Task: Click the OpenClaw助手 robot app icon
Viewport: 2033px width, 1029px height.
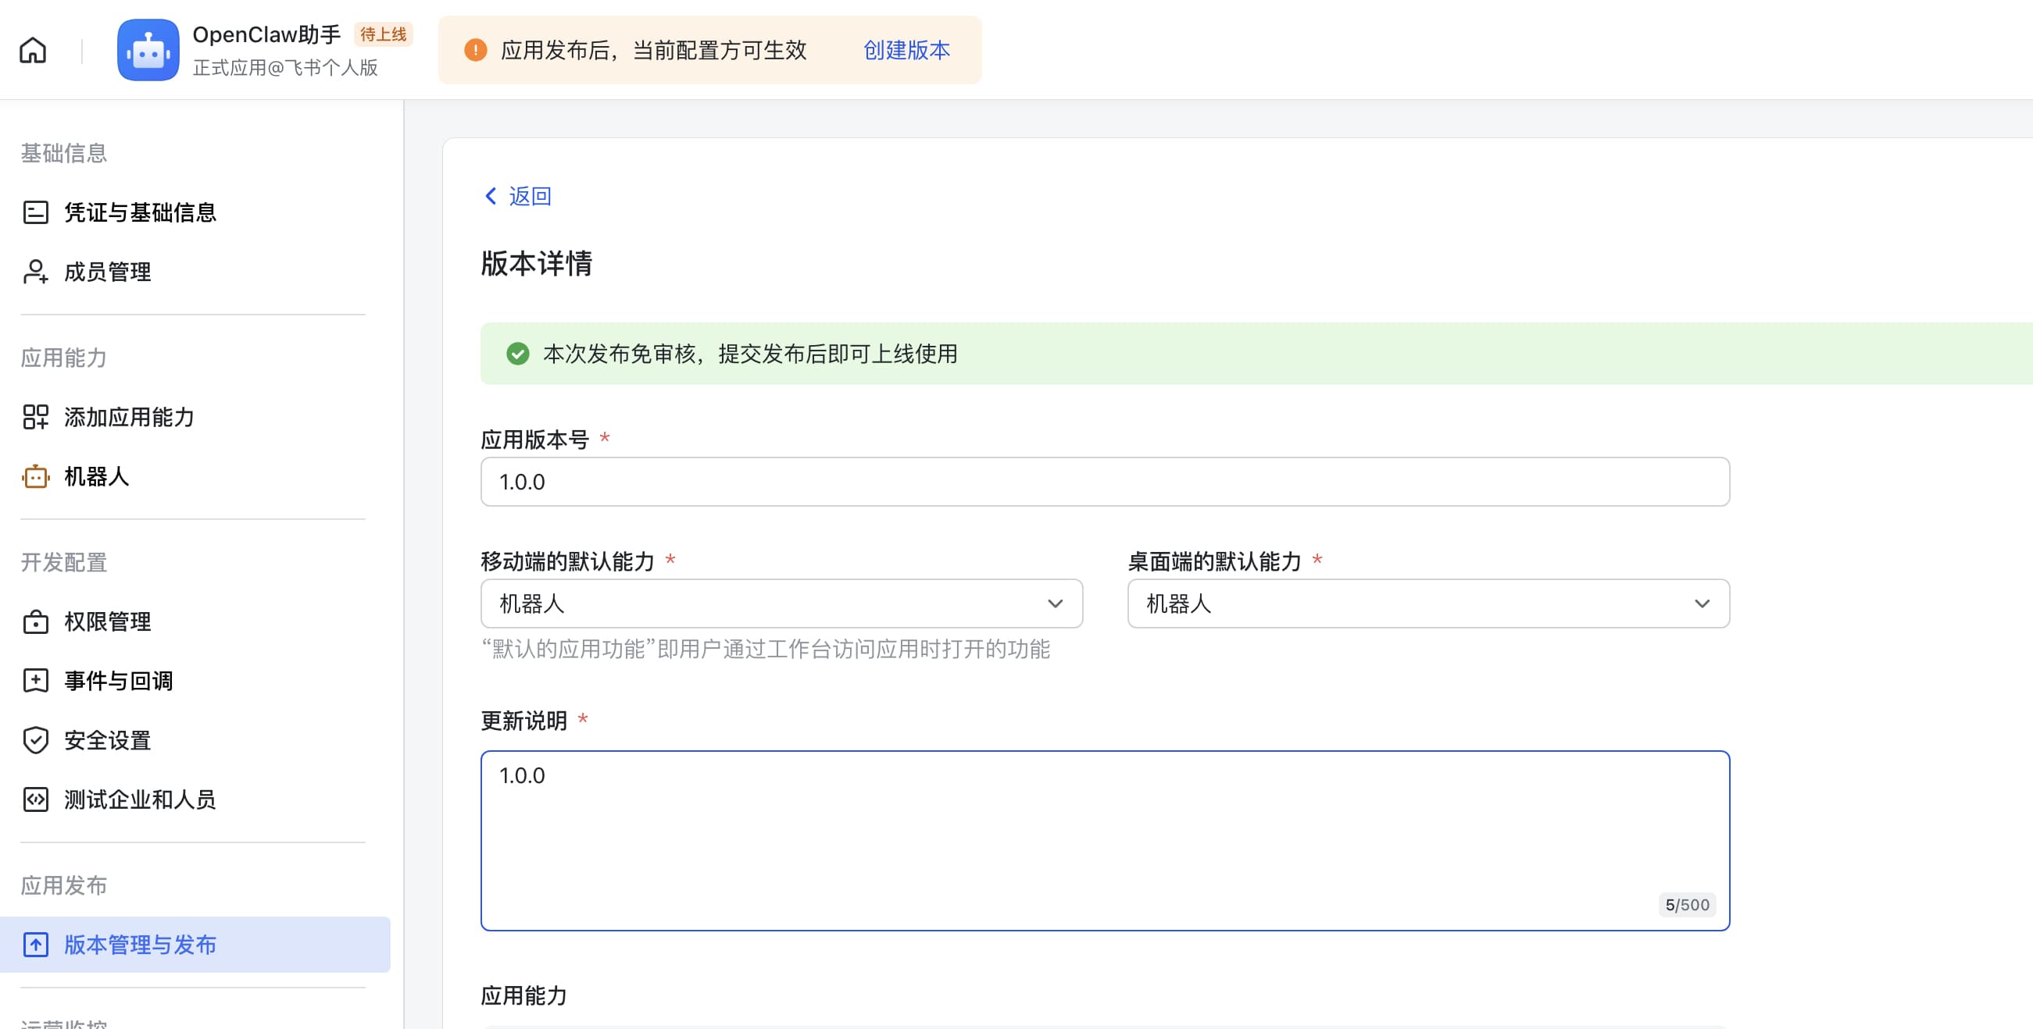Action: point(148,50)
